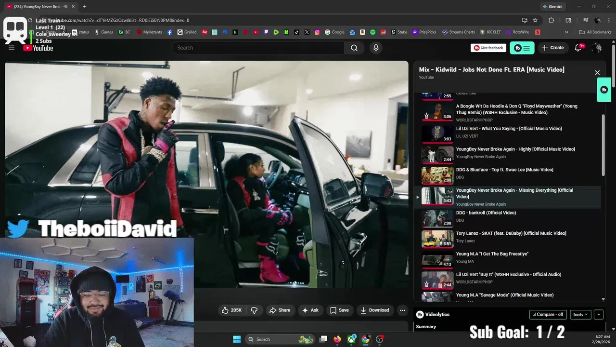The image size is (616, 347).
Task: Switch to Chrome on the taskbar
Action: pyautogui.click(x=365, y=339)
